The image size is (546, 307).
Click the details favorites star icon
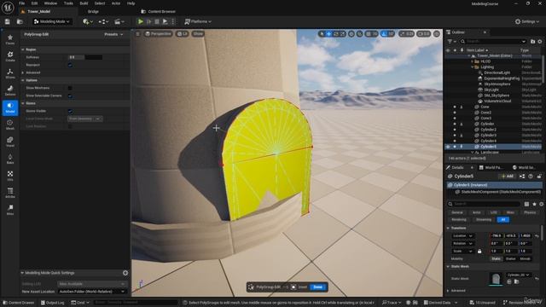[534, 204]
